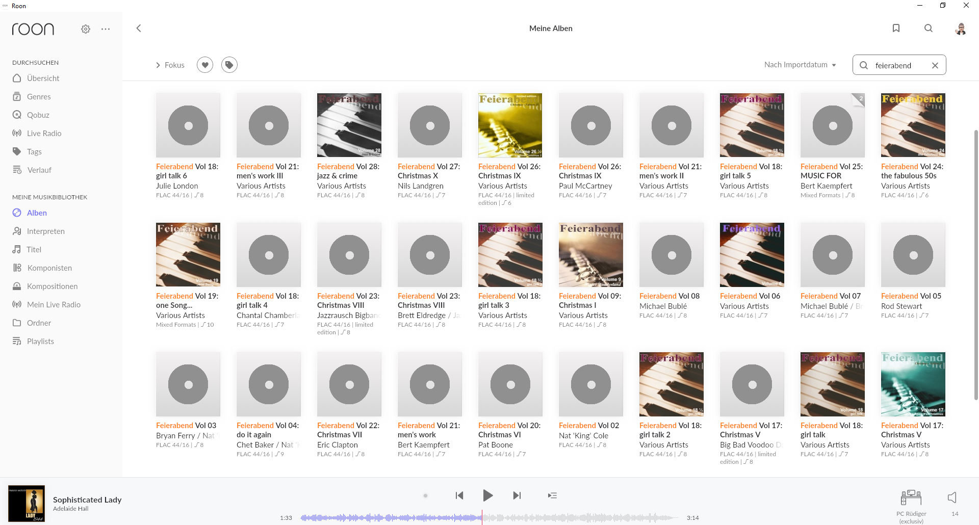This screenshot has height=525, width=979.
Task: Open Feierabend Vol 09 Christmas I cover
Action: point(591,254)
